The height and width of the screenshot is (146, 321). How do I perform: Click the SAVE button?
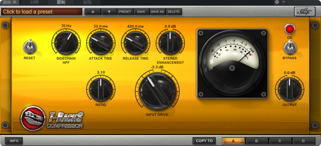coord(141,12)
